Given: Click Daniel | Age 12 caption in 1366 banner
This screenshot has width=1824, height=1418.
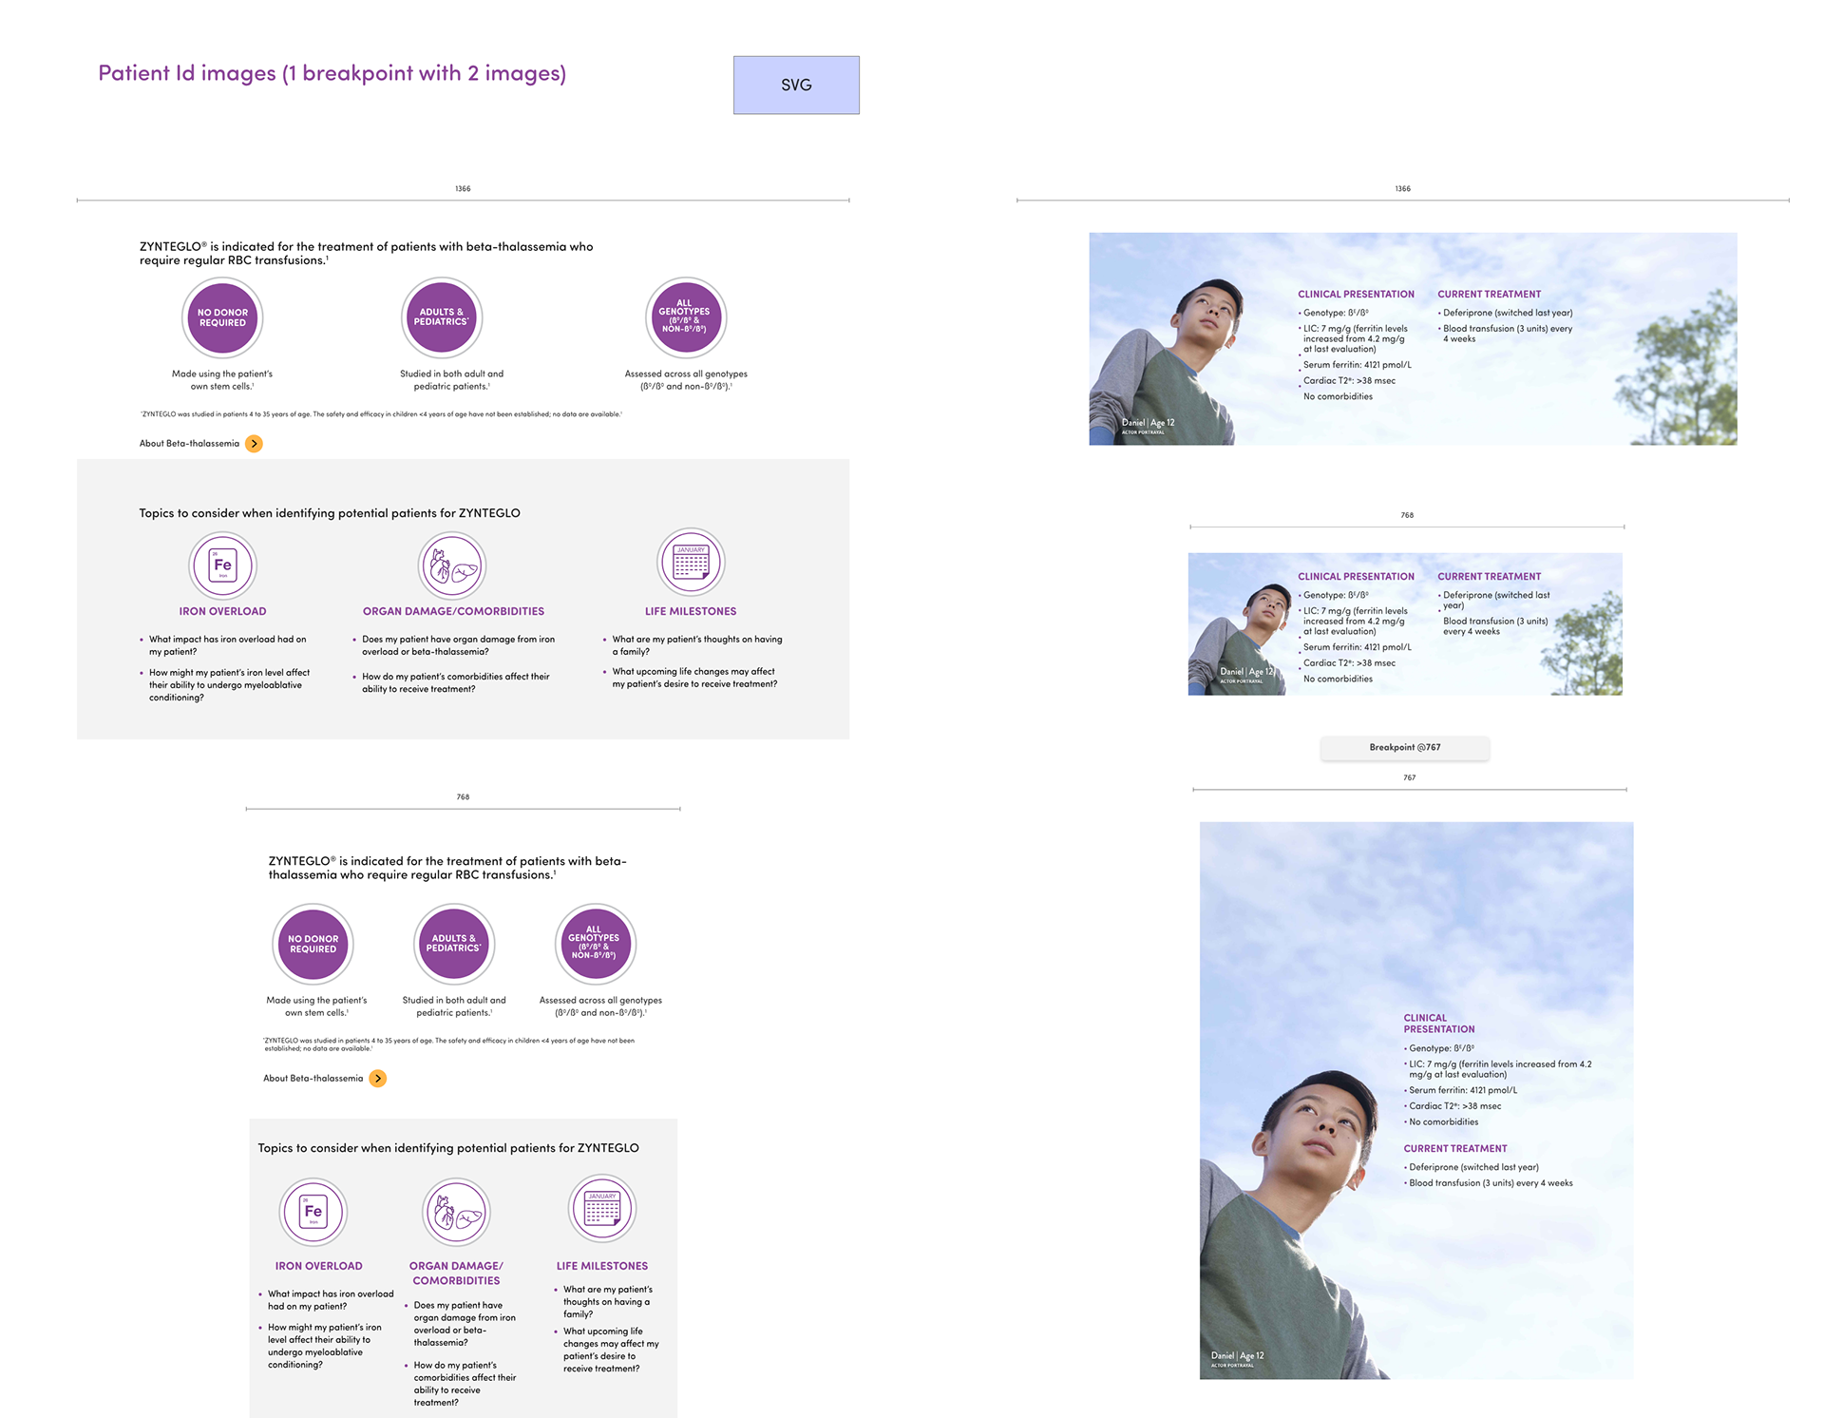Looking at the screenshot, I should click(x=1148, y=423).
